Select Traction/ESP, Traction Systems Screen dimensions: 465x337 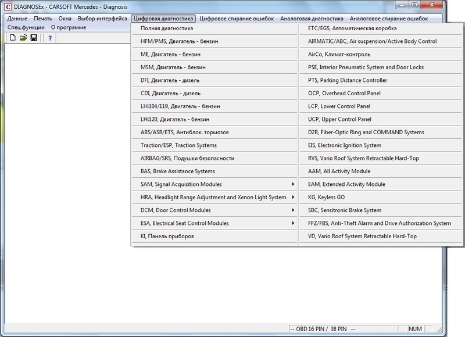[x=214, y=145]
